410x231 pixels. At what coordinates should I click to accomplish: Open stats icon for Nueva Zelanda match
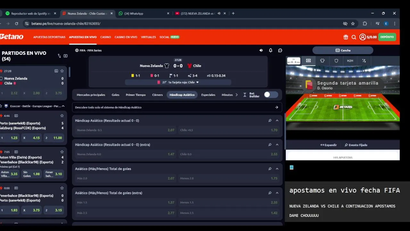pos(56,71)
